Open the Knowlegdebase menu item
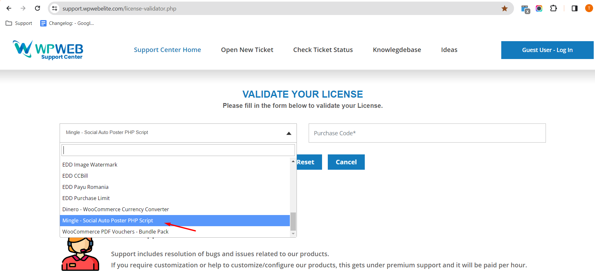Image resolution: width=595 pixels, height=275 pixels. [397, 50]
